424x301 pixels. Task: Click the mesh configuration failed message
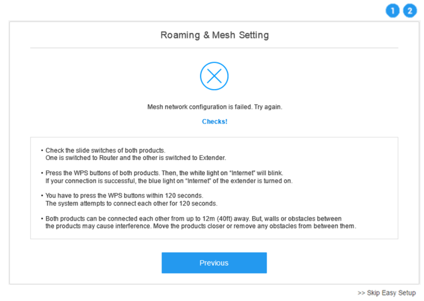[x=215, y=107]
